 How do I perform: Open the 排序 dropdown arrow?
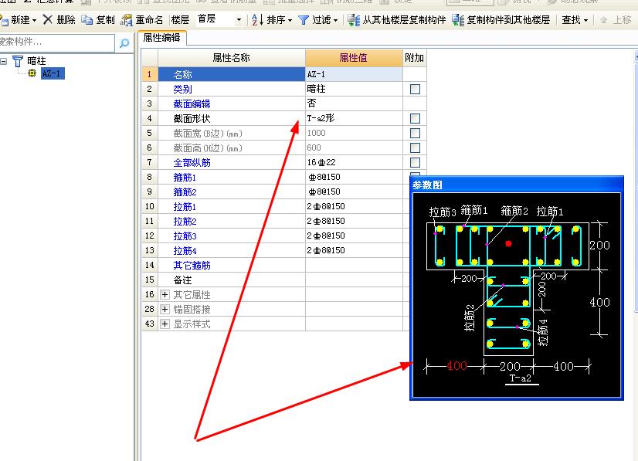point(290,20)
